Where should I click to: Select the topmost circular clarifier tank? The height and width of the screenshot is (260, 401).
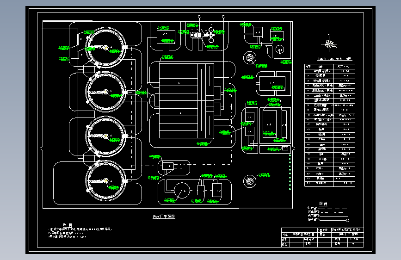click(105, 47)
